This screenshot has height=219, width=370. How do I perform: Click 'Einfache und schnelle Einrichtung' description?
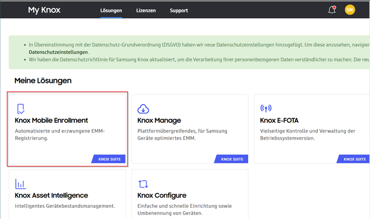click(185, 210)
